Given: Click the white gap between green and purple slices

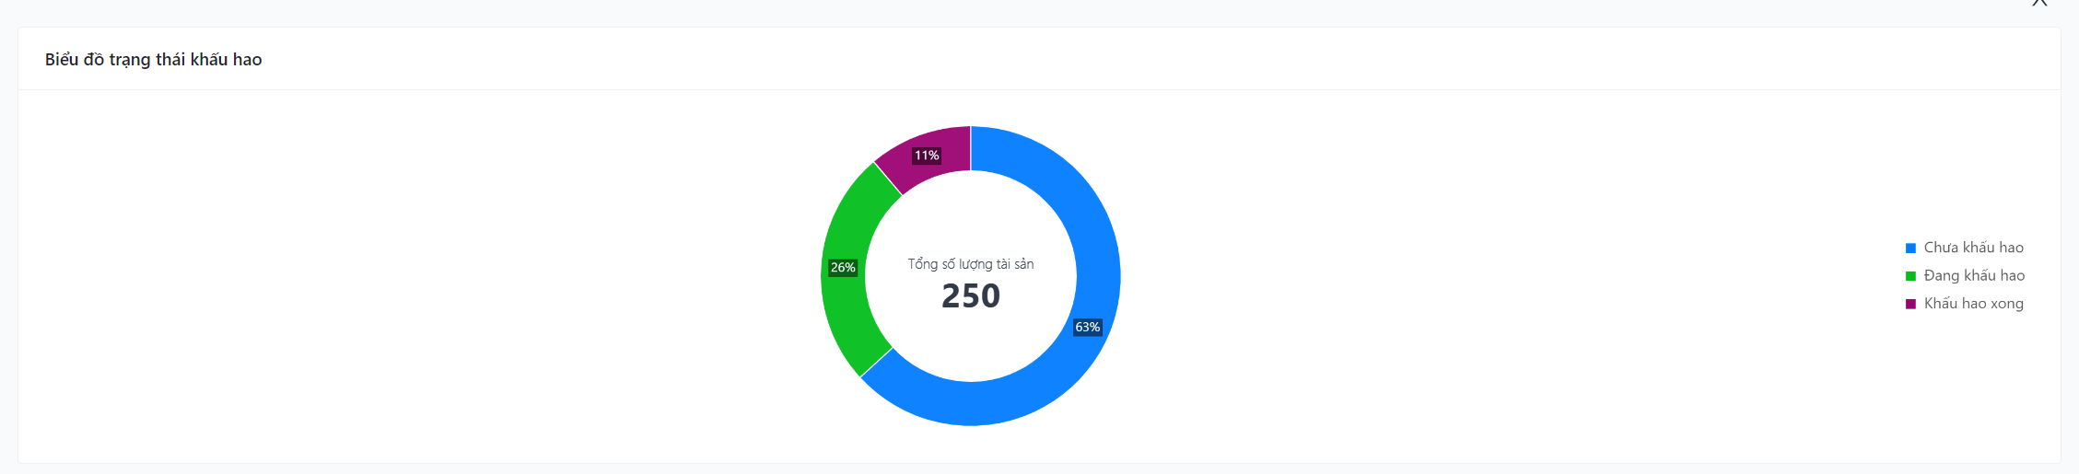Looking at the screenshot, I should pos(888,179).
